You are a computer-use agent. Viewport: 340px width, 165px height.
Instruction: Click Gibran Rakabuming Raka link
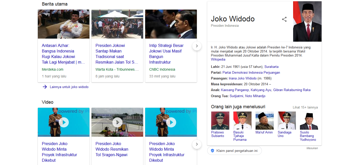pos(292,90)
